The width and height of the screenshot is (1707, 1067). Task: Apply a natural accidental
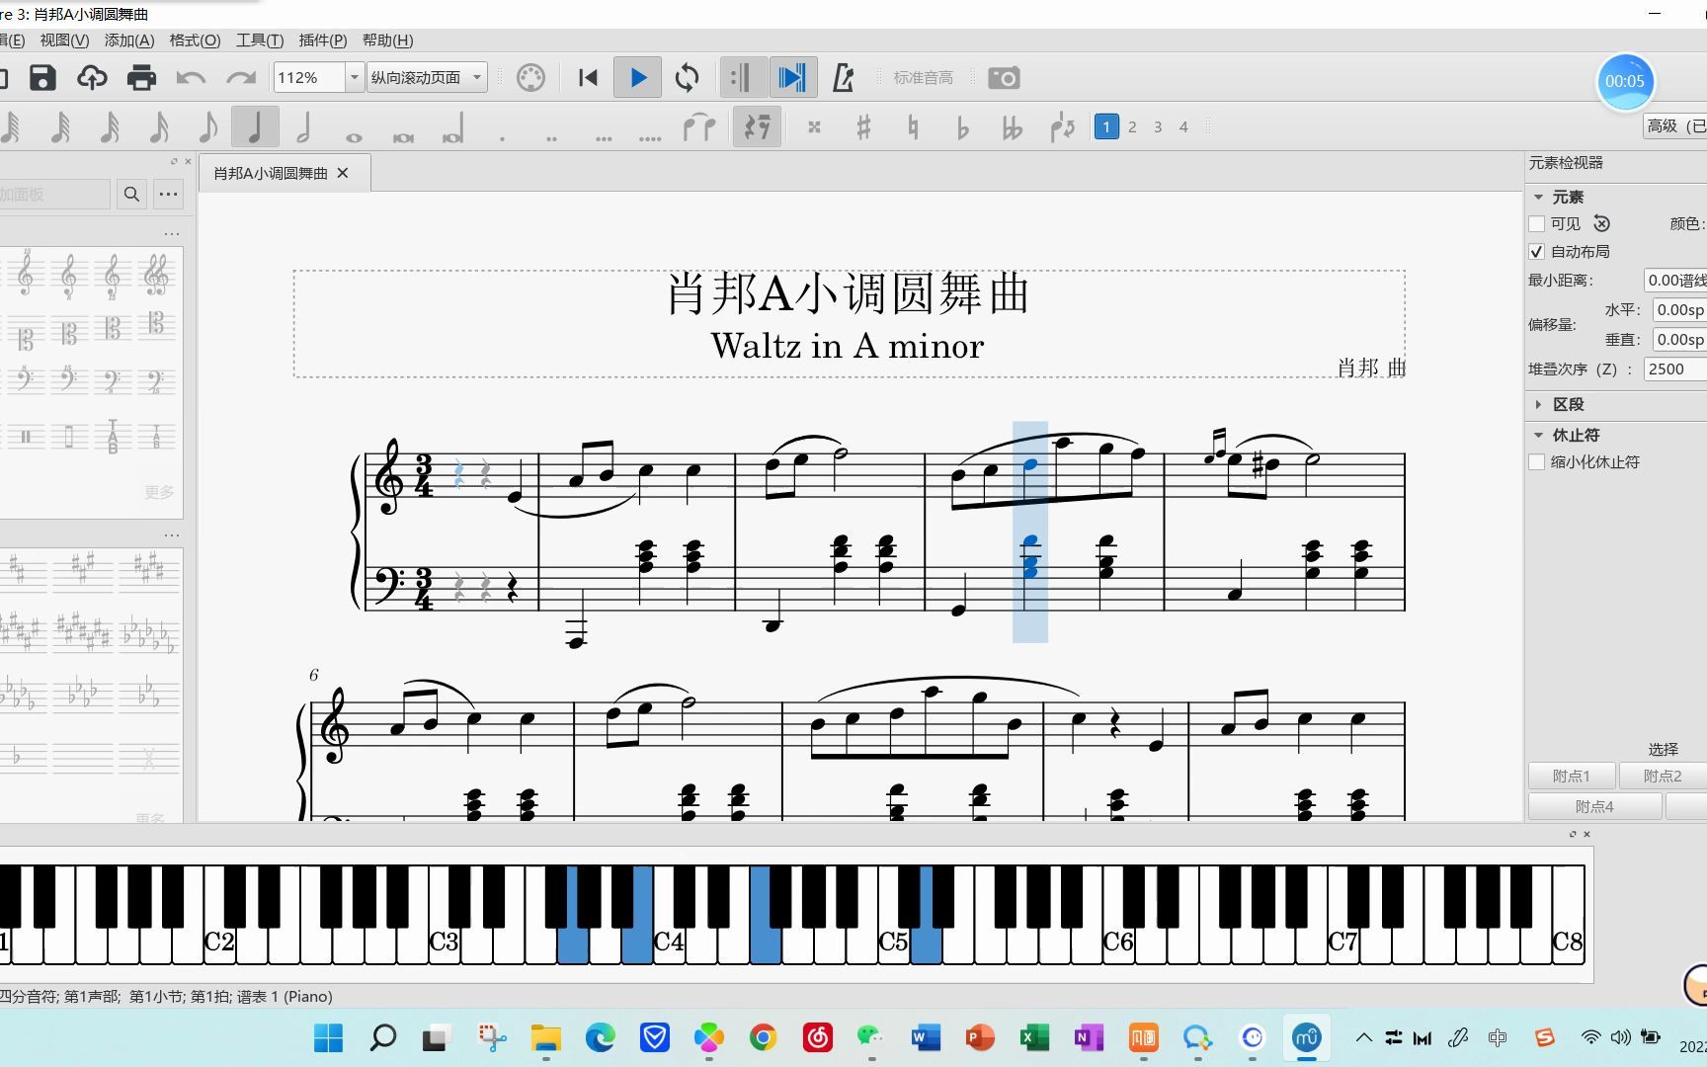[913, 127]
